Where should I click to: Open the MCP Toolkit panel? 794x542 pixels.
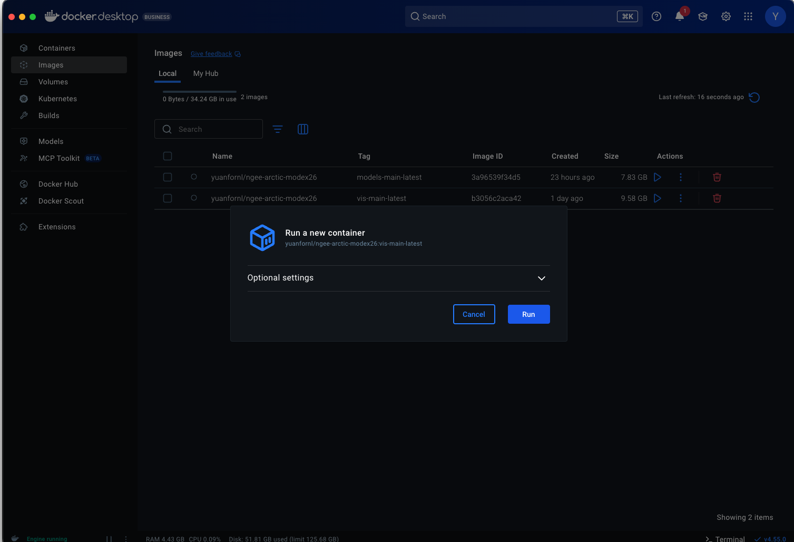(x=58, y=158)
